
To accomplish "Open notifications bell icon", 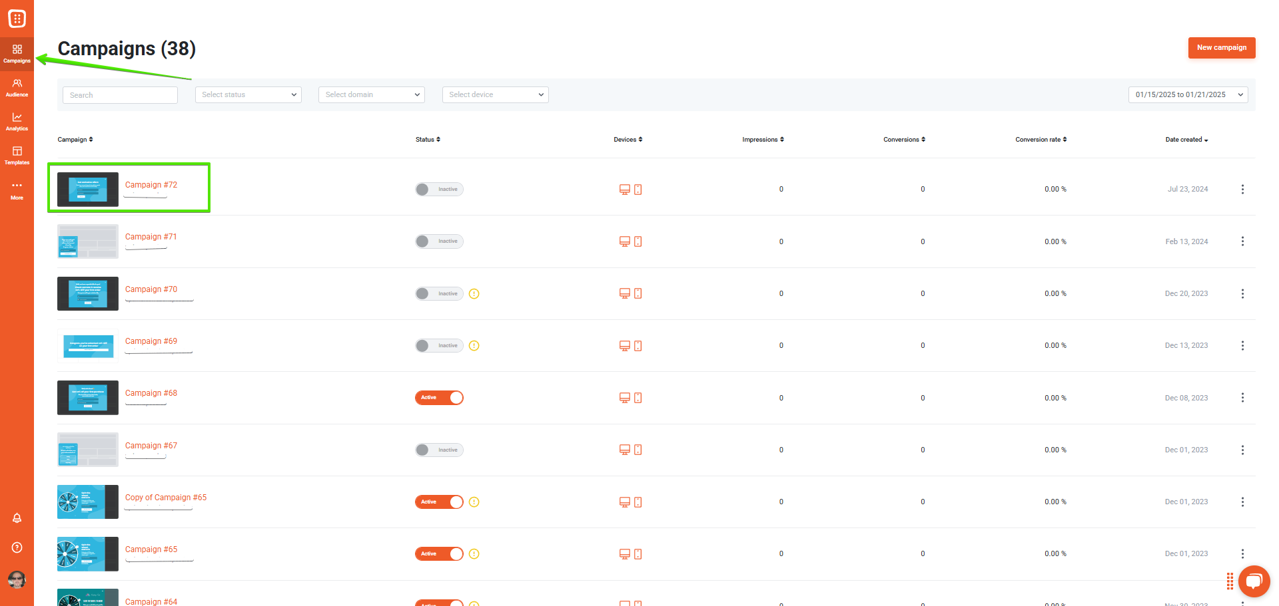I will [17, 518].
